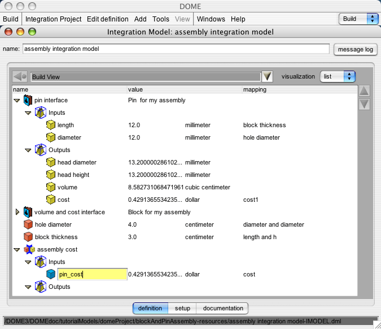Switch to the setup tab

coord(182,308)
